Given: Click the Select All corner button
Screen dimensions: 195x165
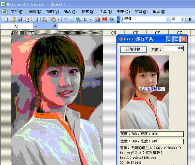Looking at the screenshot, I should 6,33.
